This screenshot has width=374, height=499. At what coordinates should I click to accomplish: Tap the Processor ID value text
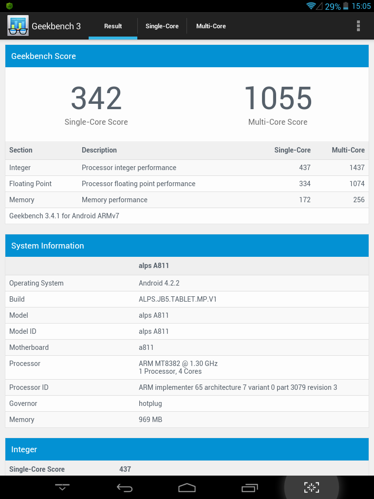[238, 387]
